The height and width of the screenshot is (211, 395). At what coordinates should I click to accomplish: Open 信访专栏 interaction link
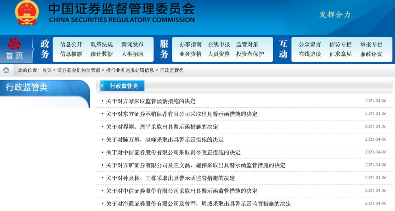[341, 45]
